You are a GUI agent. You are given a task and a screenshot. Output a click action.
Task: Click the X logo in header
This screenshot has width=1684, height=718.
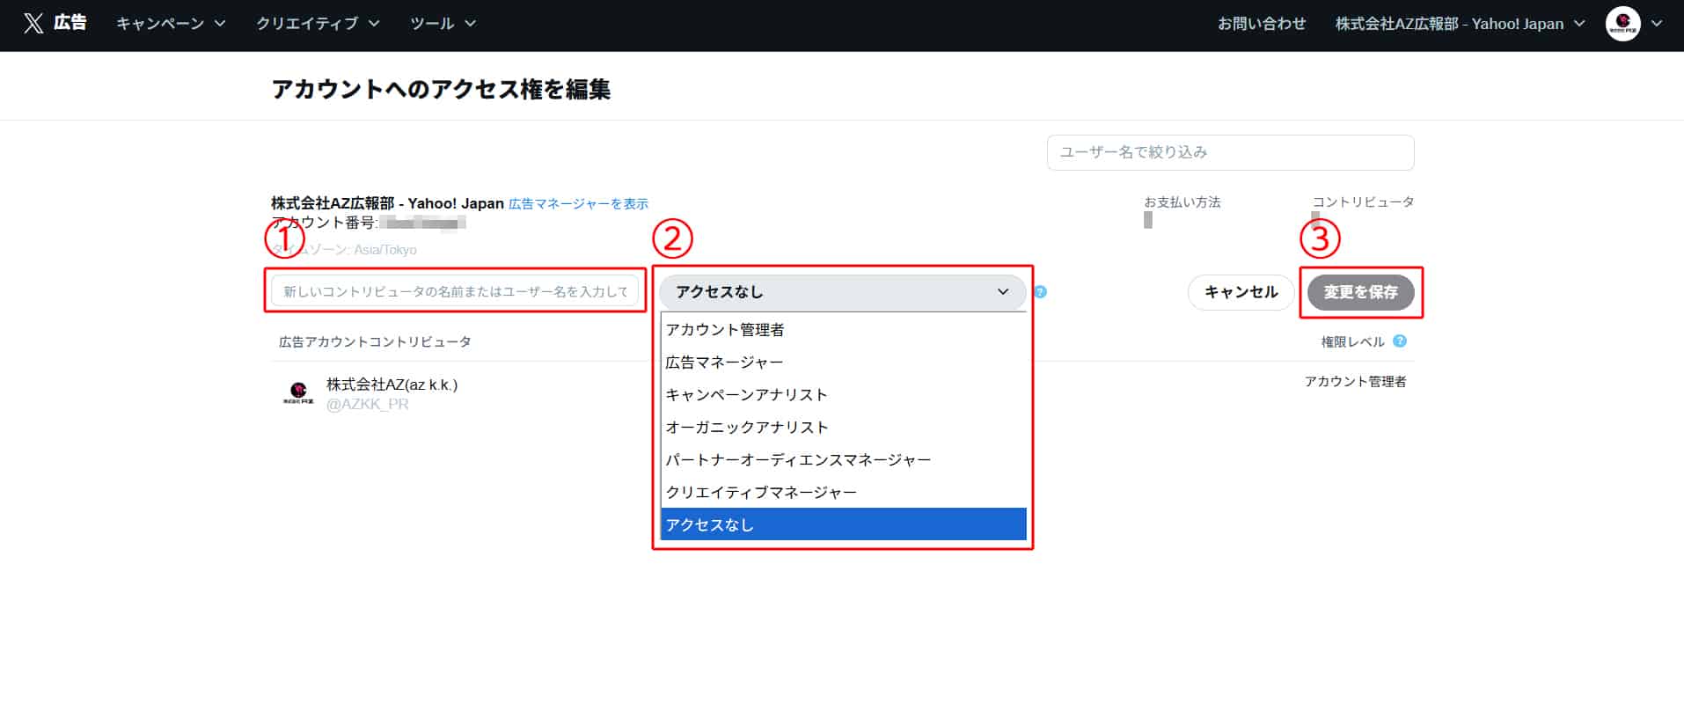33,24
